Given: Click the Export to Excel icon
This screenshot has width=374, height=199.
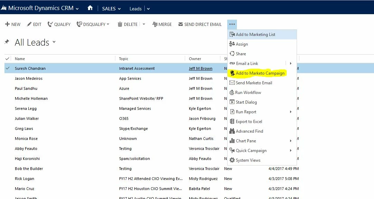Looking at the screenshot, I should [232, 122].
